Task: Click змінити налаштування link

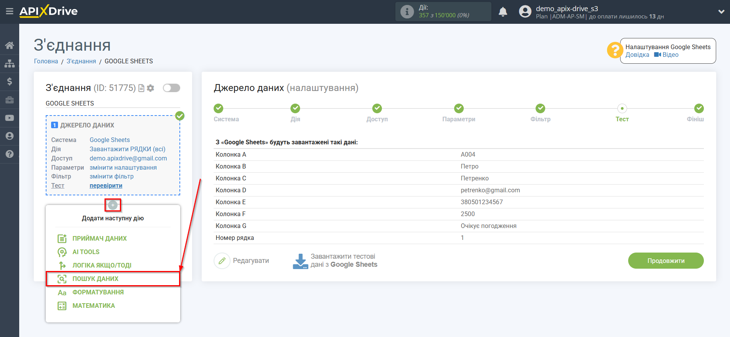Action: 123,167
